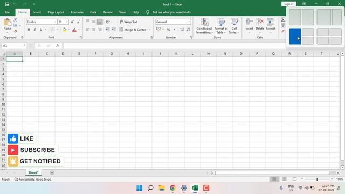Screen dimensions: 345x194
Task: Toggle Center alignment button
Action: point(94,30)
